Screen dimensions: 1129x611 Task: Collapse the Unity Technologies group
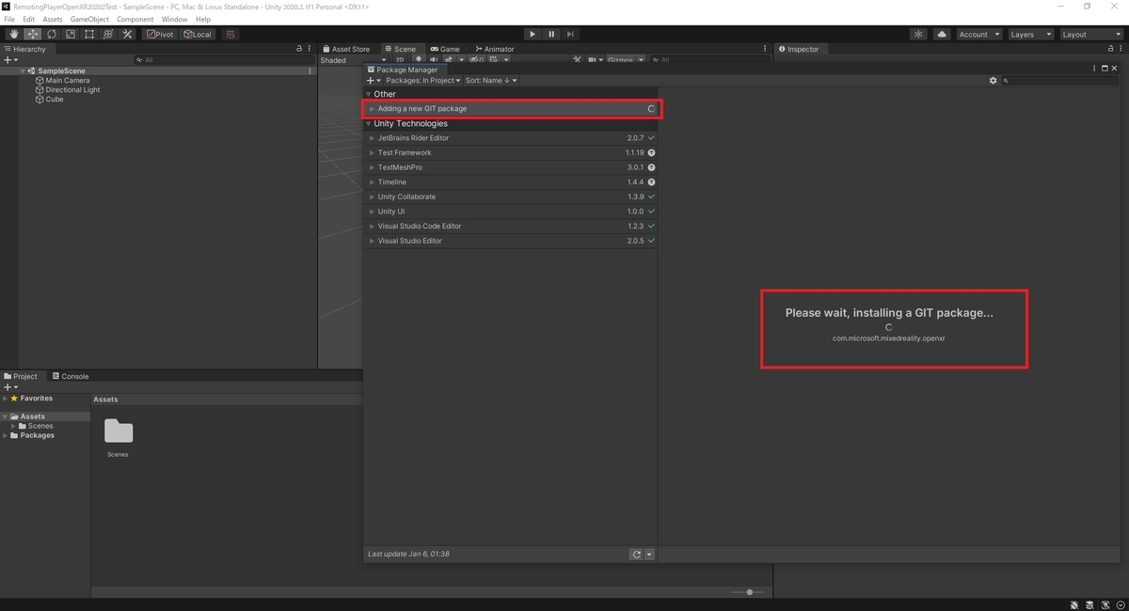click(369, 123)
